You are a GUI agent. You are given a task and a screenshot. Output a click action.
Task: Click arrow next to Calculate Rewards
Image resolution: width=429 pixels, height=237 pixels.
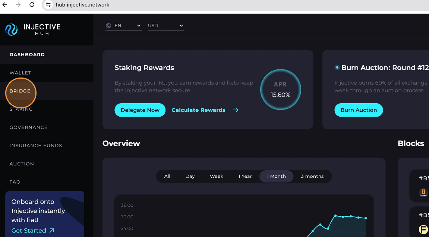point(235,110)
